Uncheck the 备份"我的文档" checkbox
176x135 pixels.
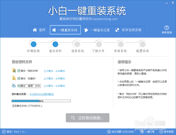19,71
